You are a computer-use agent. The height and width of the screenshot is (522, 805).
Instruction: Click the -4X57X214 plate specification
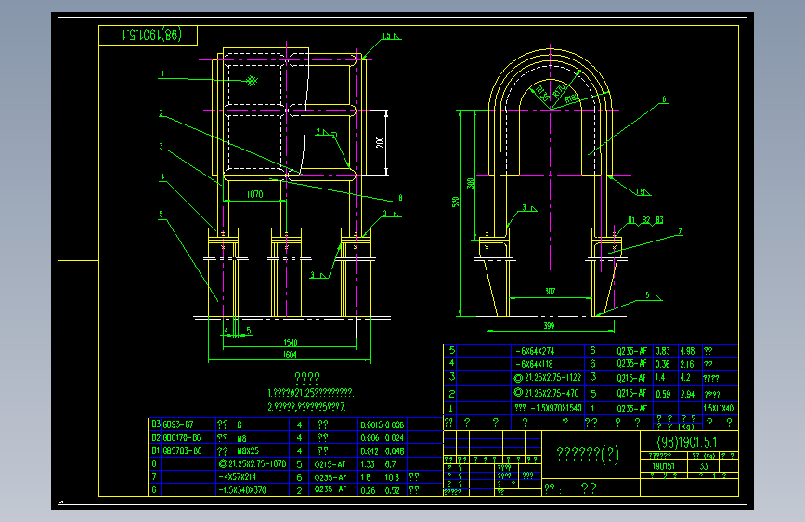[237, 476]
